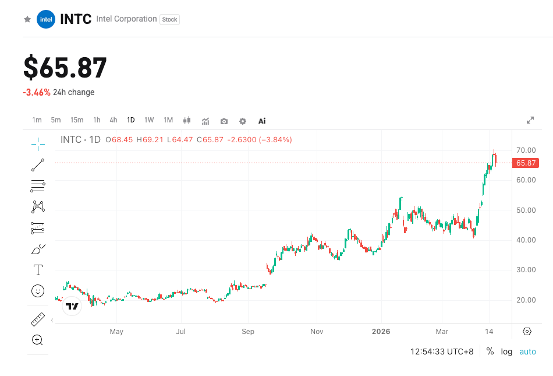Viewport: 553px width, 376px height.
Task: Take a chart snapshot with the camera icon
Action: 224,121
